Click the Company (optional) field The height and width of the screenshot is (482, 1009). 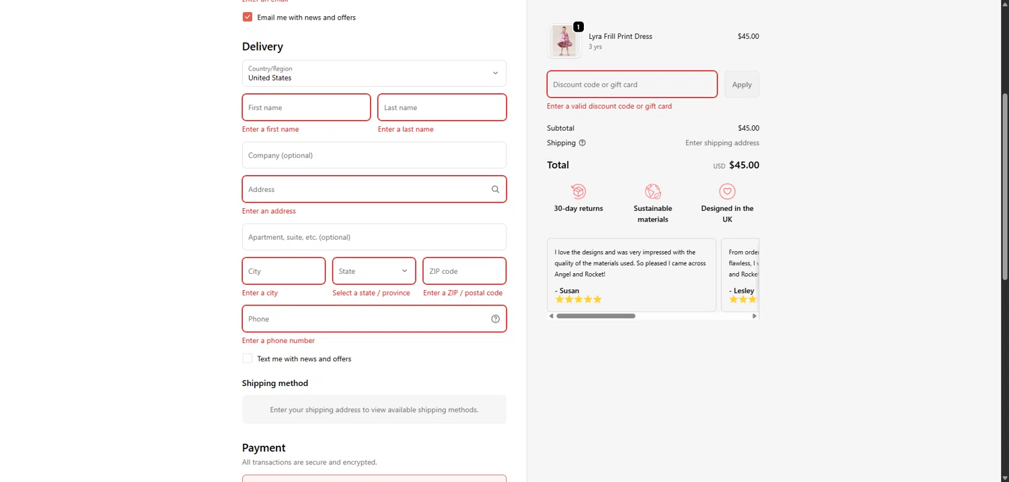pyautogui.click(x=374, y=155)
